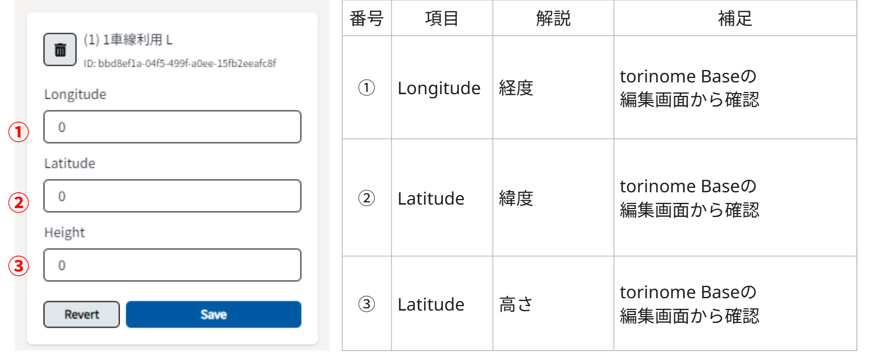This screenshot has width=870, height=361.
Task: Click the 経度 cell in the table
Action: (x=516, y=88)
